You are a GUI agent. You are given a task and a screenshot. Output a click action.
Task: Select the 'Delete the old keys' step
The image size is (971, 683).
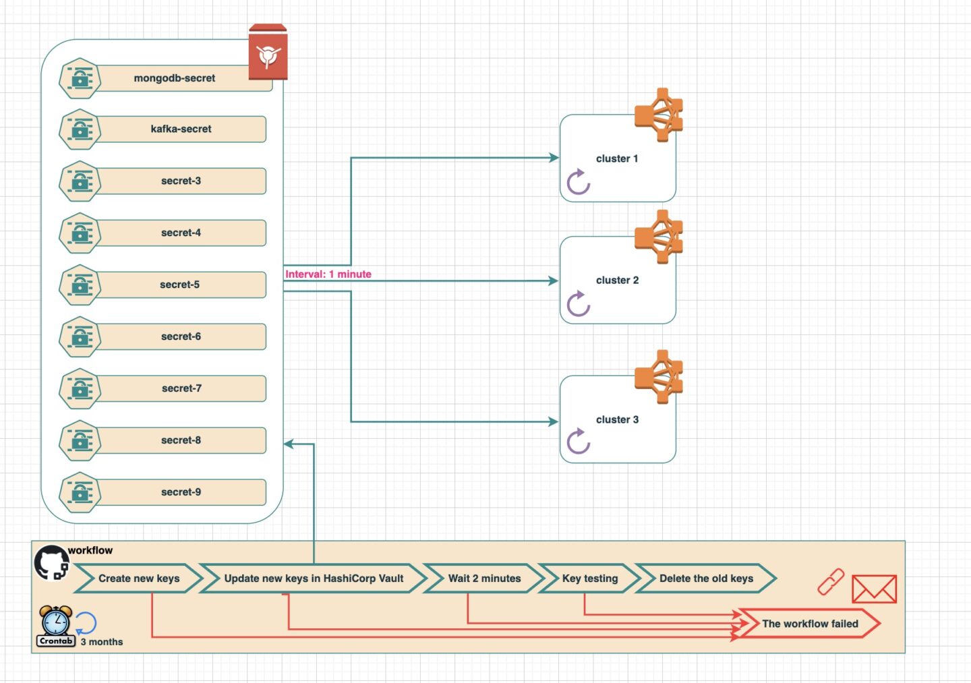[706, 578]
